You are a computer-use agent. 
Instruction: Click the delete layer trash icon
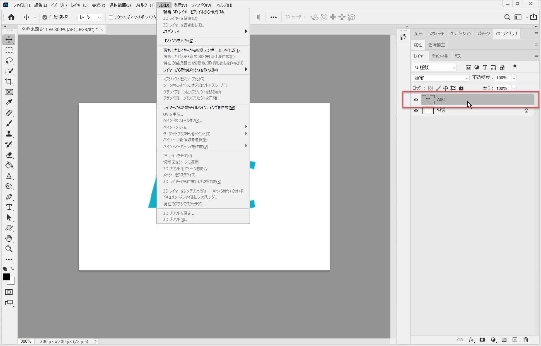coord(526,340)
